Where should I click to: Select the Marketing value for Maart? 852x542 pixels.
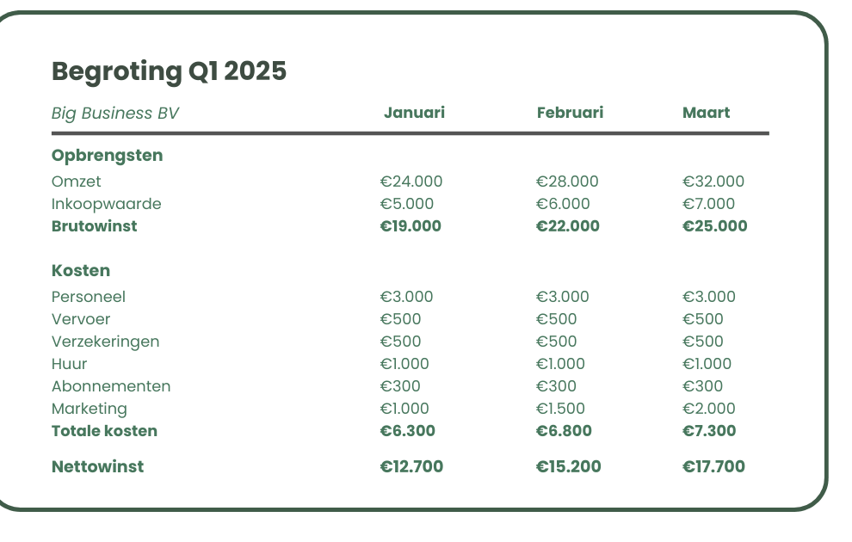(x=708, y=409)
